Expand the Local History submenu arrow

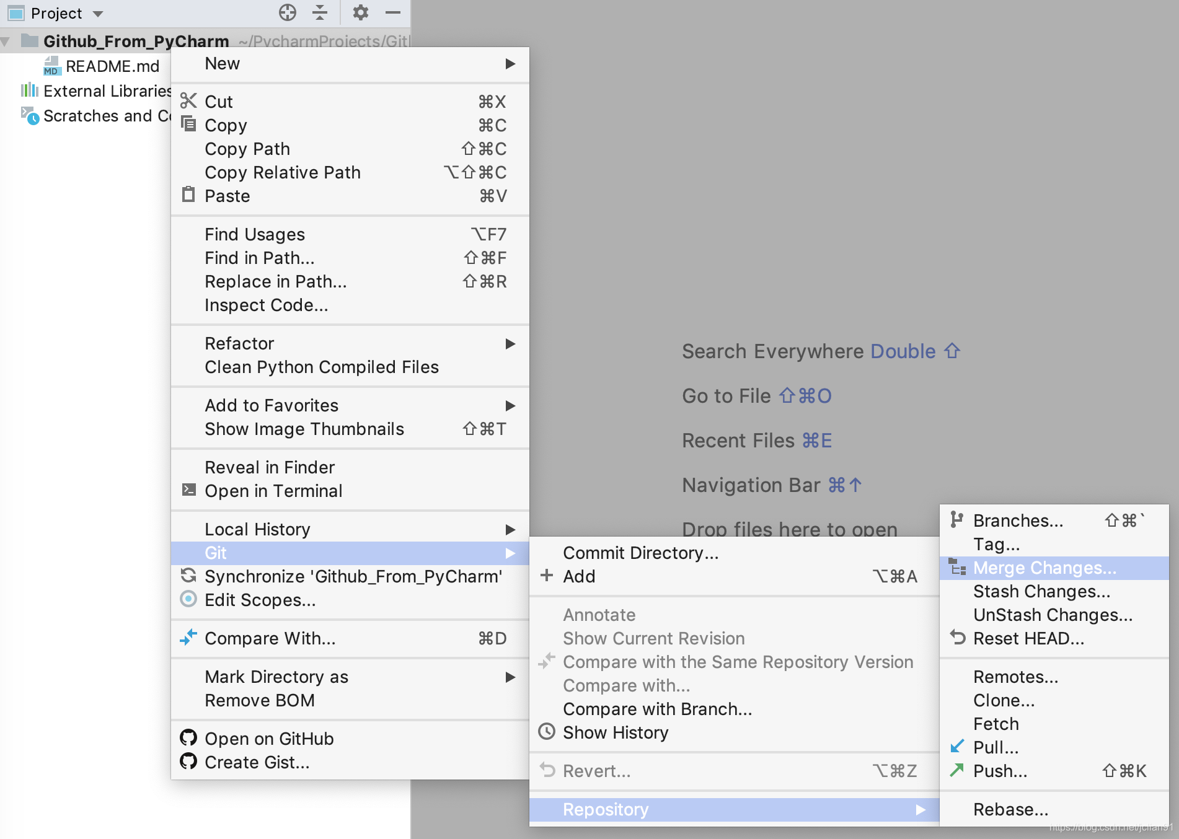click(510, 530)
